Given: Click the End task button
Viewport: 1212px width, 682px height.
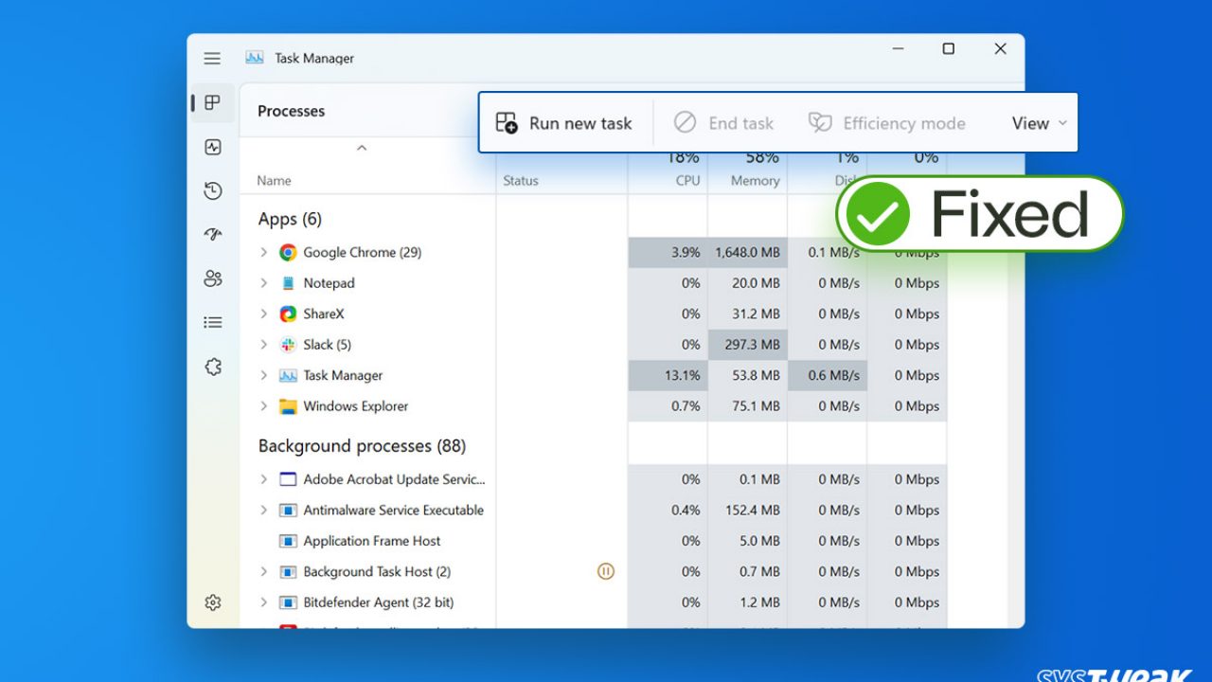Looking at the screenshot, I should tap(723, 123).
